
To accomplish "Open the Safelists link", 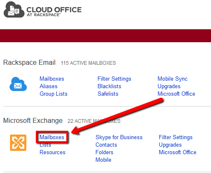I will pos(108,94).
